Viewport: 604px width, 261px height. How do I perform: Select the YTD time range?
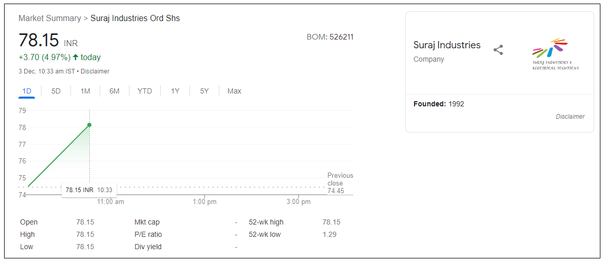[145, 91]
